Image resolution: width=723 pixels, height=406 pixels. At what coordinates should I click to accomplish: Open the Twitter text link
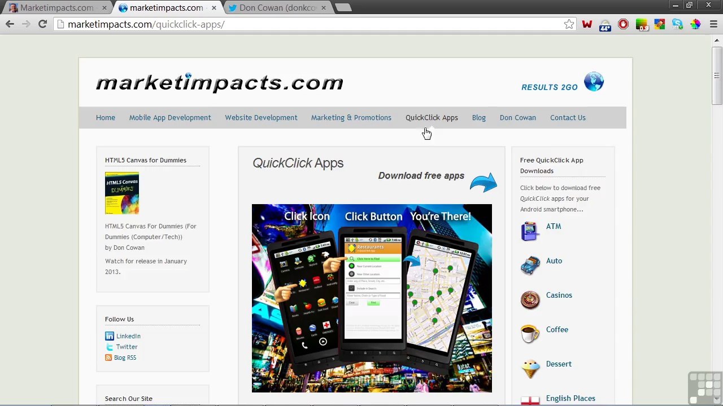[127, 347]
